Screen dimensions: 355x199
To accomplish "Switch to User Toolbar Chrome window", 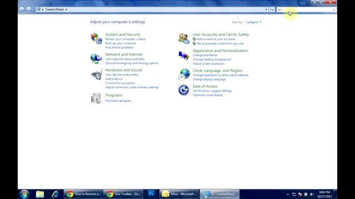I will [x=123, y=194].
